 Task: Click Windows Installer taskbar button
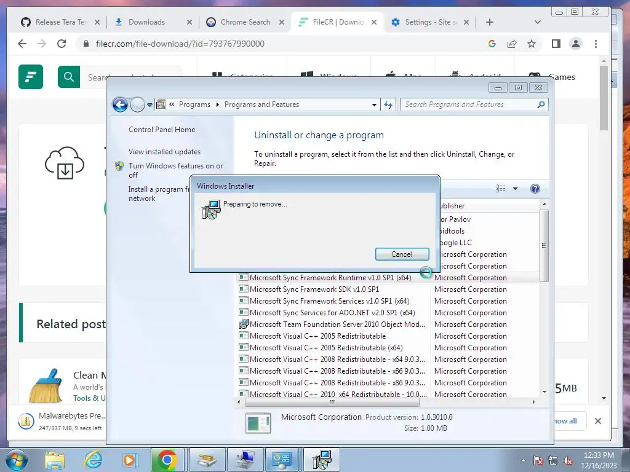point(321,460)
